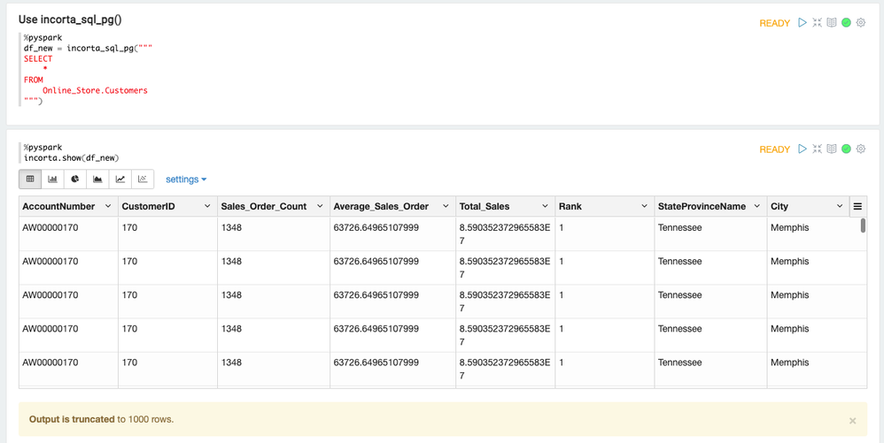Image resolution: width=884 pixels, height=443 pixels.
Task: Toggle green enabled status on second paragraph
Action: pos(846,149)
